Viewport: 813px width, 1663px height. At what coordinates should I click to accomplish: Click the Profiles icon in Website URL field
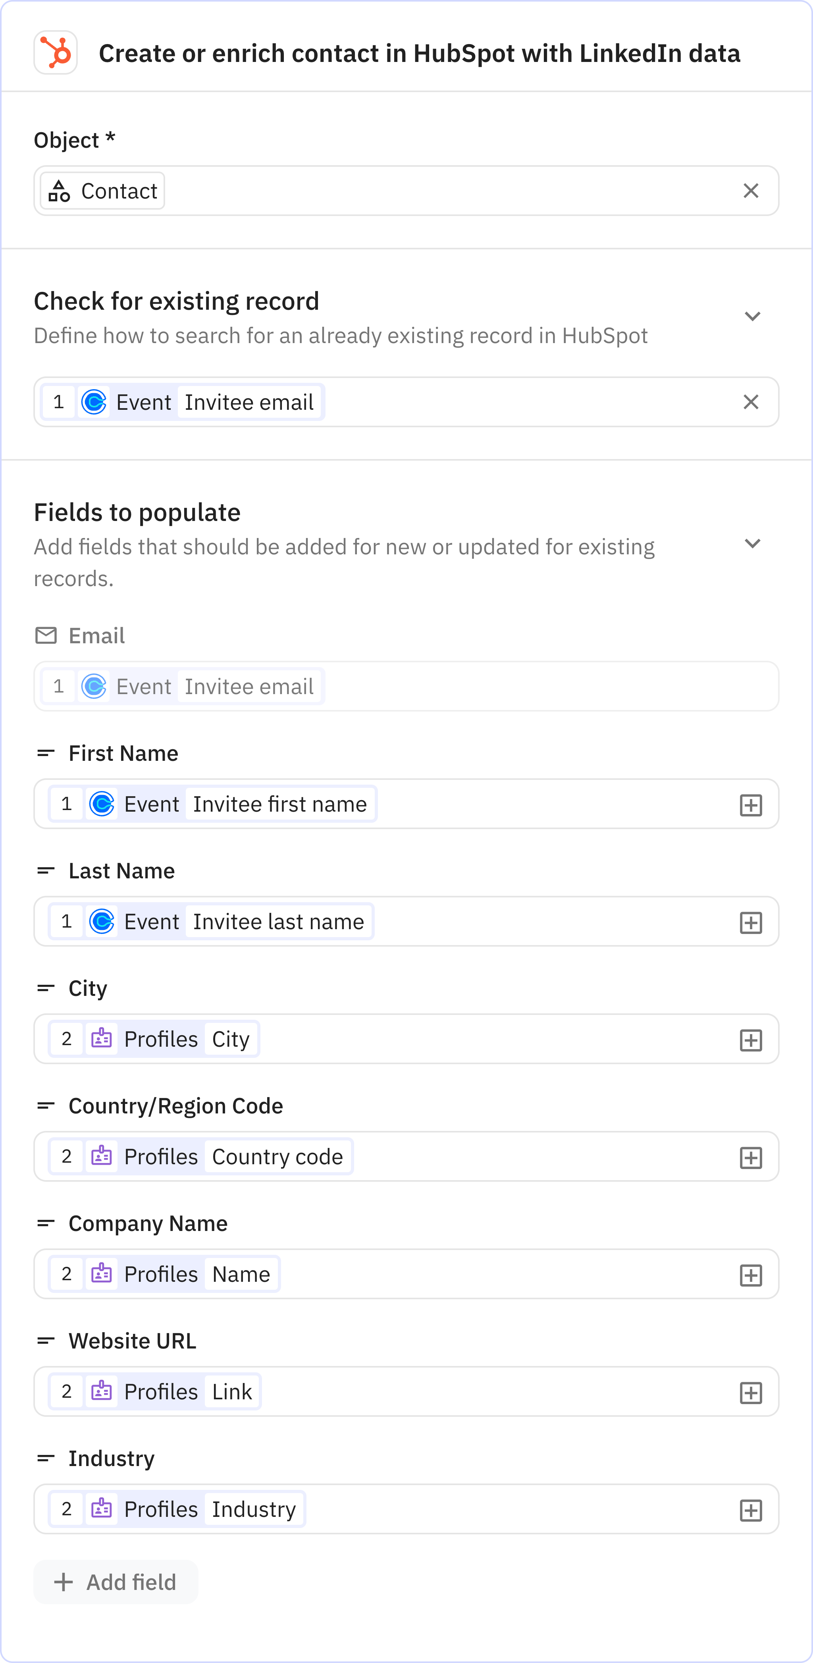tap(102, 1391)
